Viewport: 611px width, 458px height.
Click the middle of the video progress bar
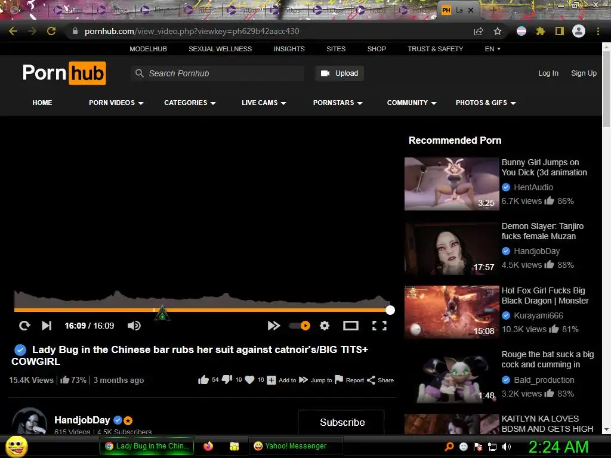click(202, 310)
